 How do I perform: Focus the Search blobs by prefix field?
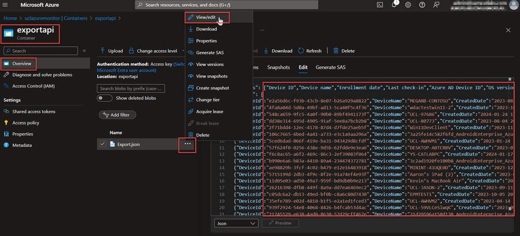(131, 89)
